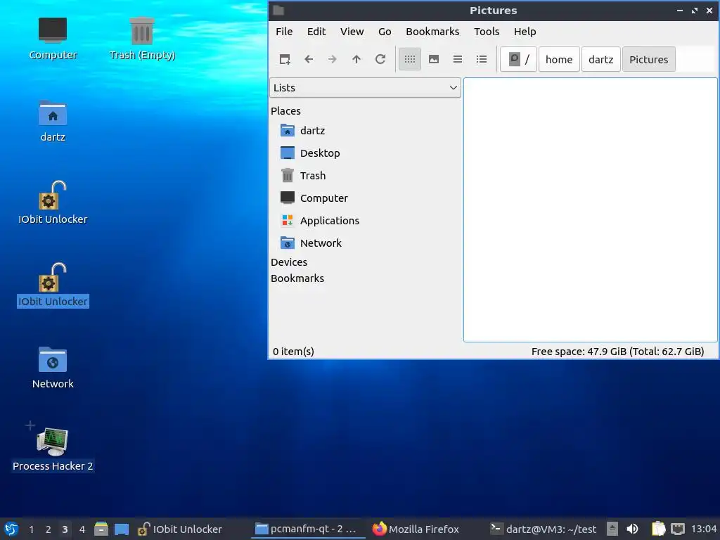This screenshot has height=540, width=720.
Task: Click the 13:04 taskbar clock
Action: coord(703,529)
